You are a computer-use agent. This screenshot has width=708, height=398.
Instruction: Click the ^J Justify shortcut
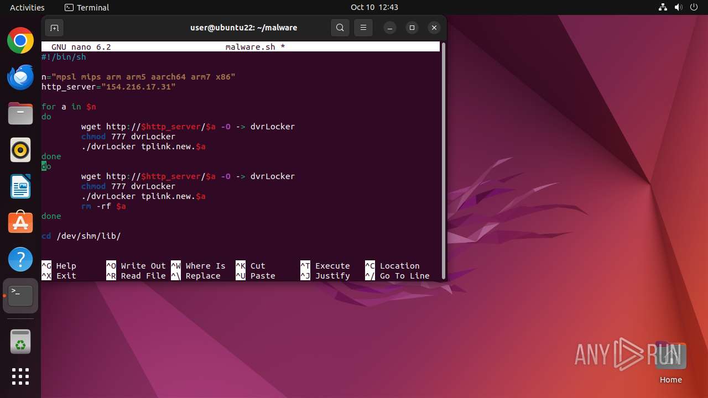pos(325,276)
